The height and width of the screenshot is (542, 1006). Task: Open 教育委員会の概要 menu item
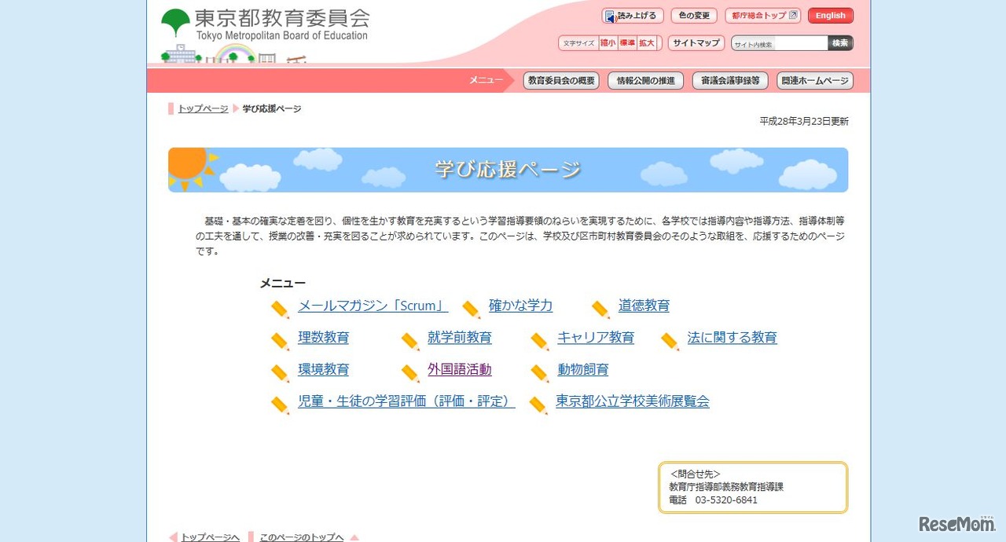tap(561, 80)
